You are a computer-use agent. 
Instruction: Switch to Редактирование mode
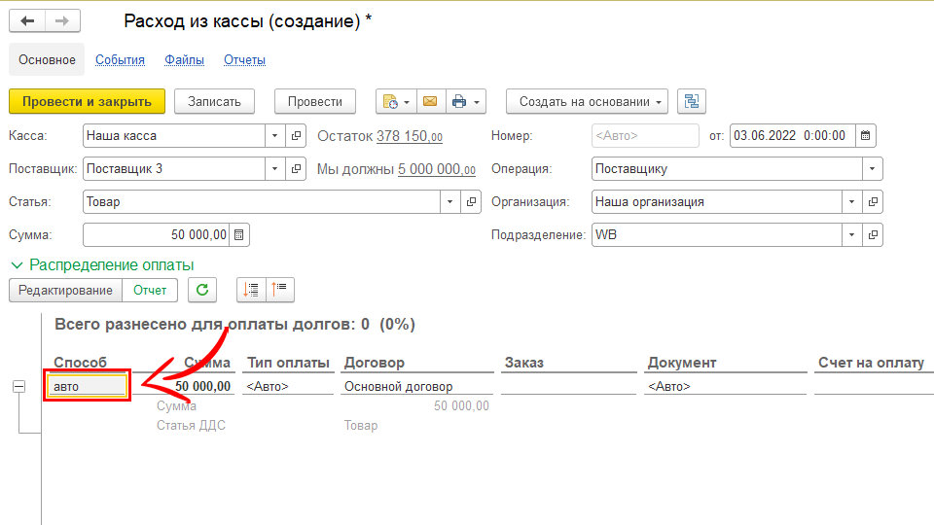point(66,289)
